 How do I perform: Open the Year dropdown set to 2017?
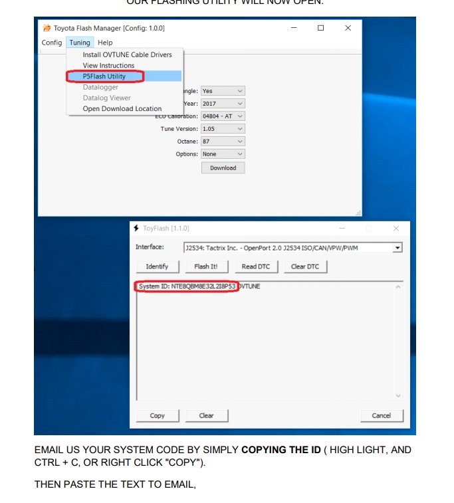tap(223, 104)
